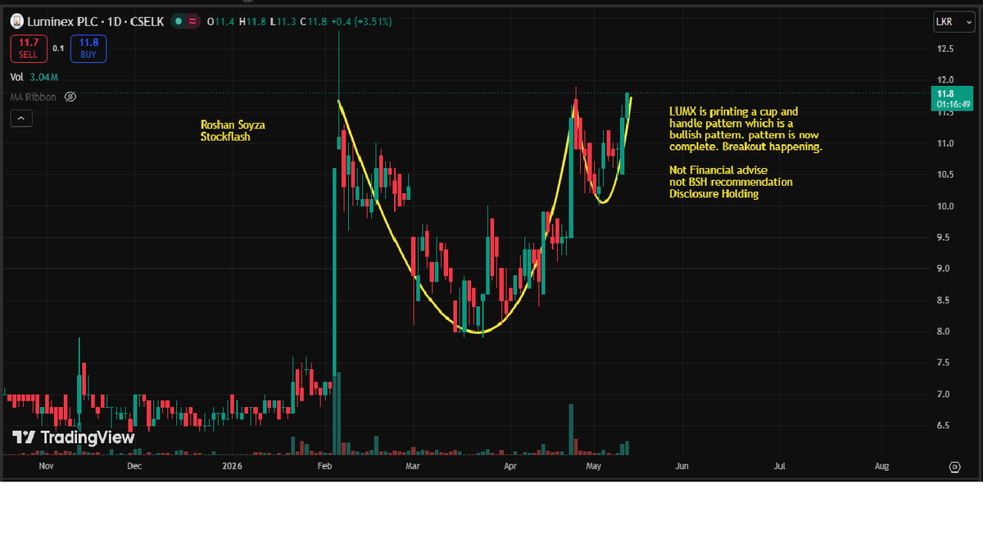Select the Roshan Soyza Stockflash text note
The image size is (983, 538).
233,131
